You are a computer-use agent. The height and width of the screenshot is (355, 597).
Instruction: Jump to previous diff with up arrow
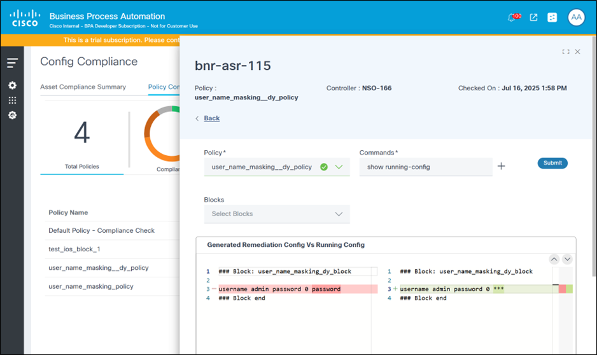tap(554, 259)
